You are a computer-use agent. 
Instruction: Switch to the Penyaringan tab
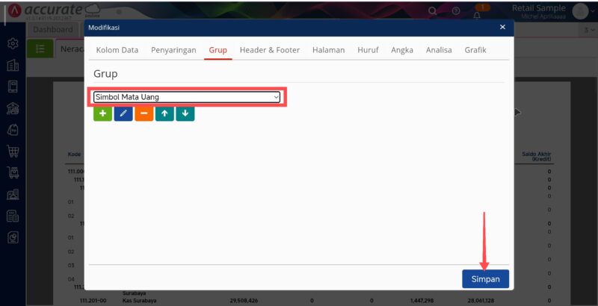tap(173, 50)
